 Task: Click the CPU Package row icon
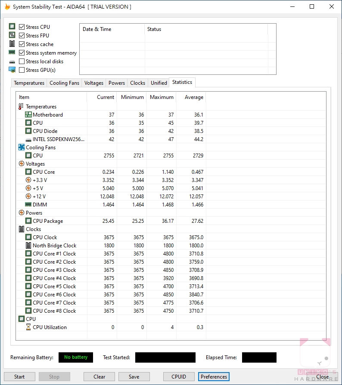pyautogui.click(x=28, y=221)
